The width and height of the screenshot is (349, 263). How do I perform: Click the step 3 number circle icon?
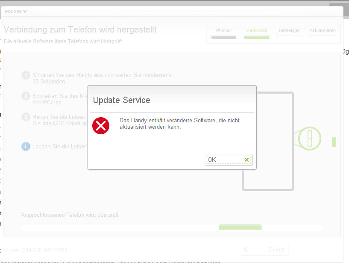26,117
